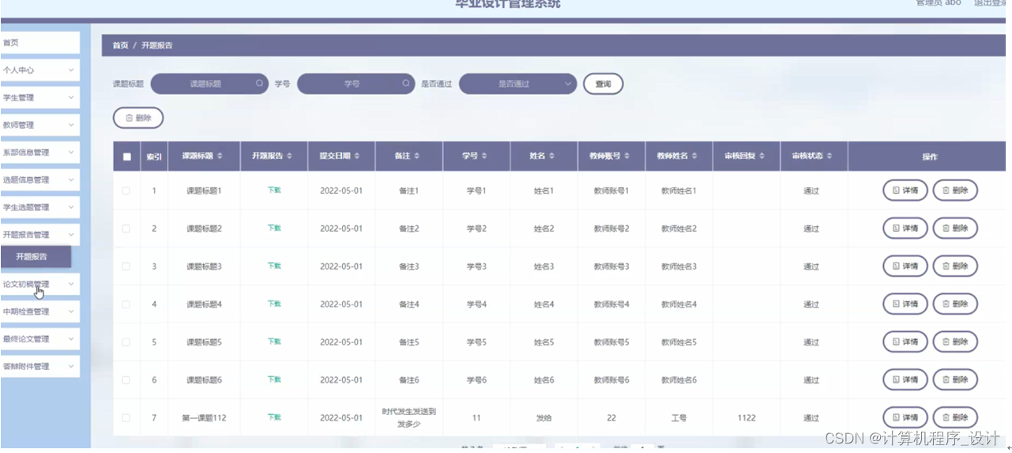
Task: Click sort arrows on 学号 column
Action: click(484, 157)
